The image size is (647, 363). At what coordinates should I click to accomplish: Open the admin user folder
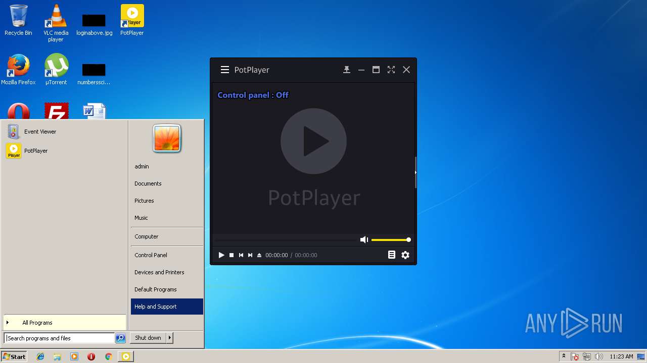(167, 166)
